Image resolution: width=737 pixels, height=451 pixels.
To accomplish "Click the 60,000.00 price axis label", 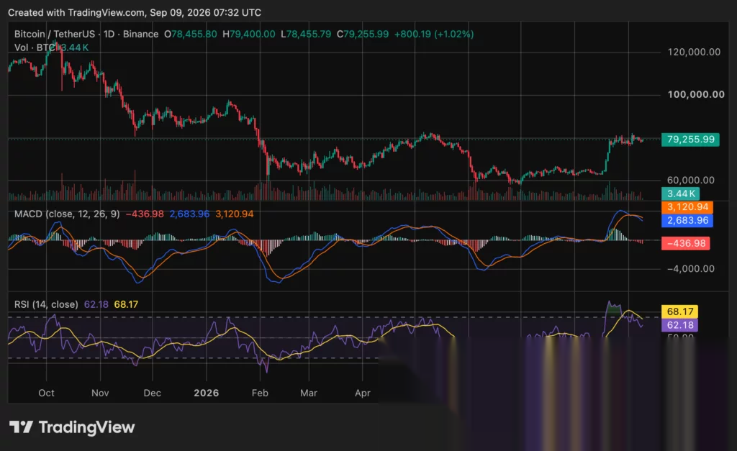I will pyautogui.click(x=690, y=181).
